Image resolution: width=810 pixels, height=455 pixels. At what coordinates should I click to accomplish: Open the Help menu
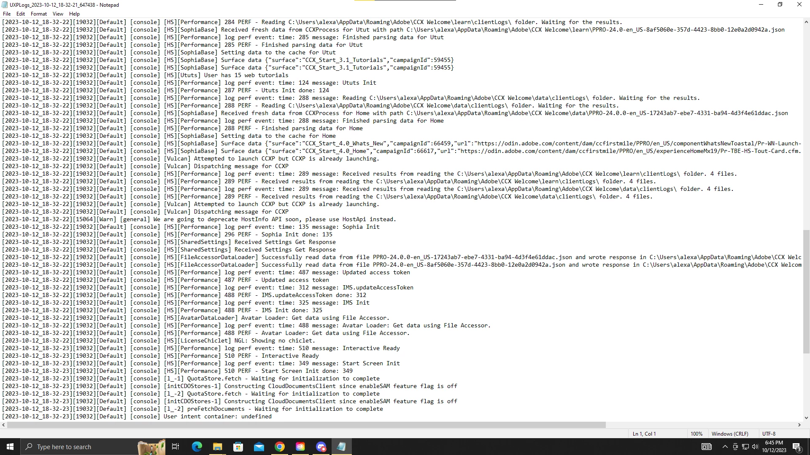[x=74, y=14]
